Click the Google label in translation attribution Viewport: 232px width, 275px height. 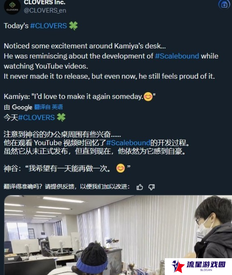[x=22, y=107]
